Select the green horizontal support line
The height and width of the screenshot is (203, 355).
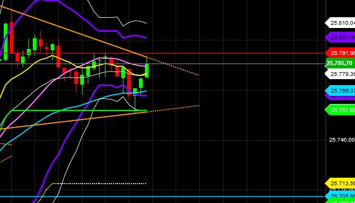79,110
